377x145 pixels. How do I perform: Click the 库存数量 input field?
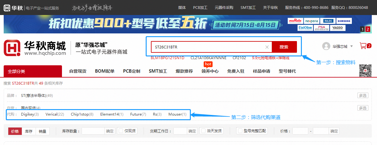pyautogui.click(x=93, y=131)
